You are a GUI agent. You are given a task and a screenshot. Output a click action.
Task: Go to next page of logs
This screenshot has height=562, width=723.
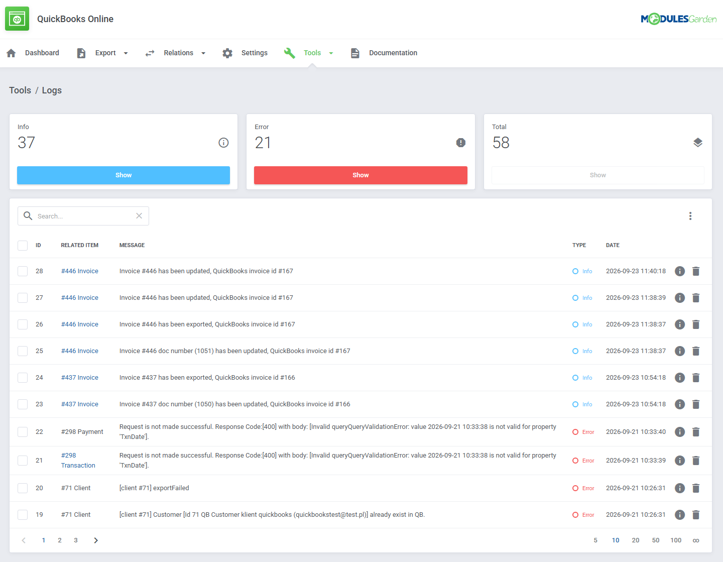pyautogui.click(x=96, y=540)
